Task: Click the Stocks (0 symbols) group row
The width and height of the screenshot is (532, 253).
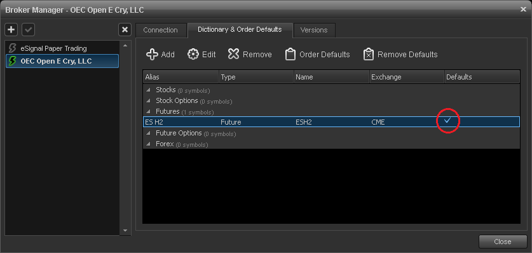Action: click(x=331, y=90)
